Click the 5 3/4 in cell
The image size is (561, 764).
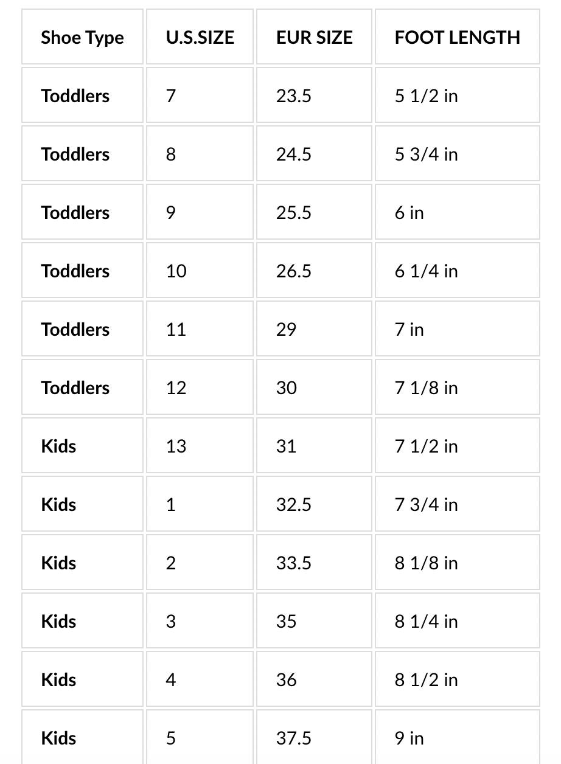(x=426, y=155)
